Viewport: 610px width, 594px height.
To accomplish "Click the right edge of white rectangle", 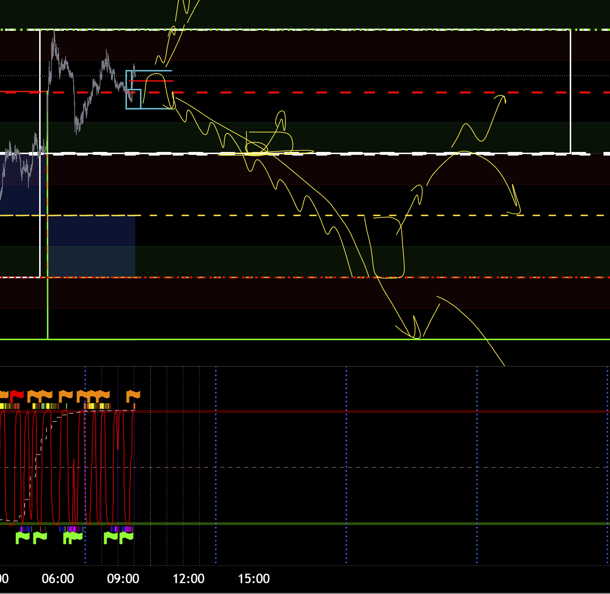I will pyautogui.click(x=570, y=91).
